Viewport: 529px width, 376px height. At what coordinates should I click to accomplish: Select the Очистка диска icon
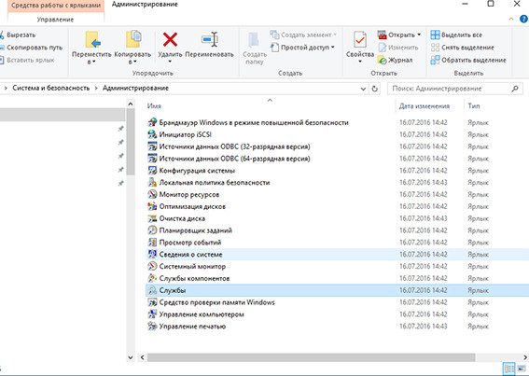[152, 218]
